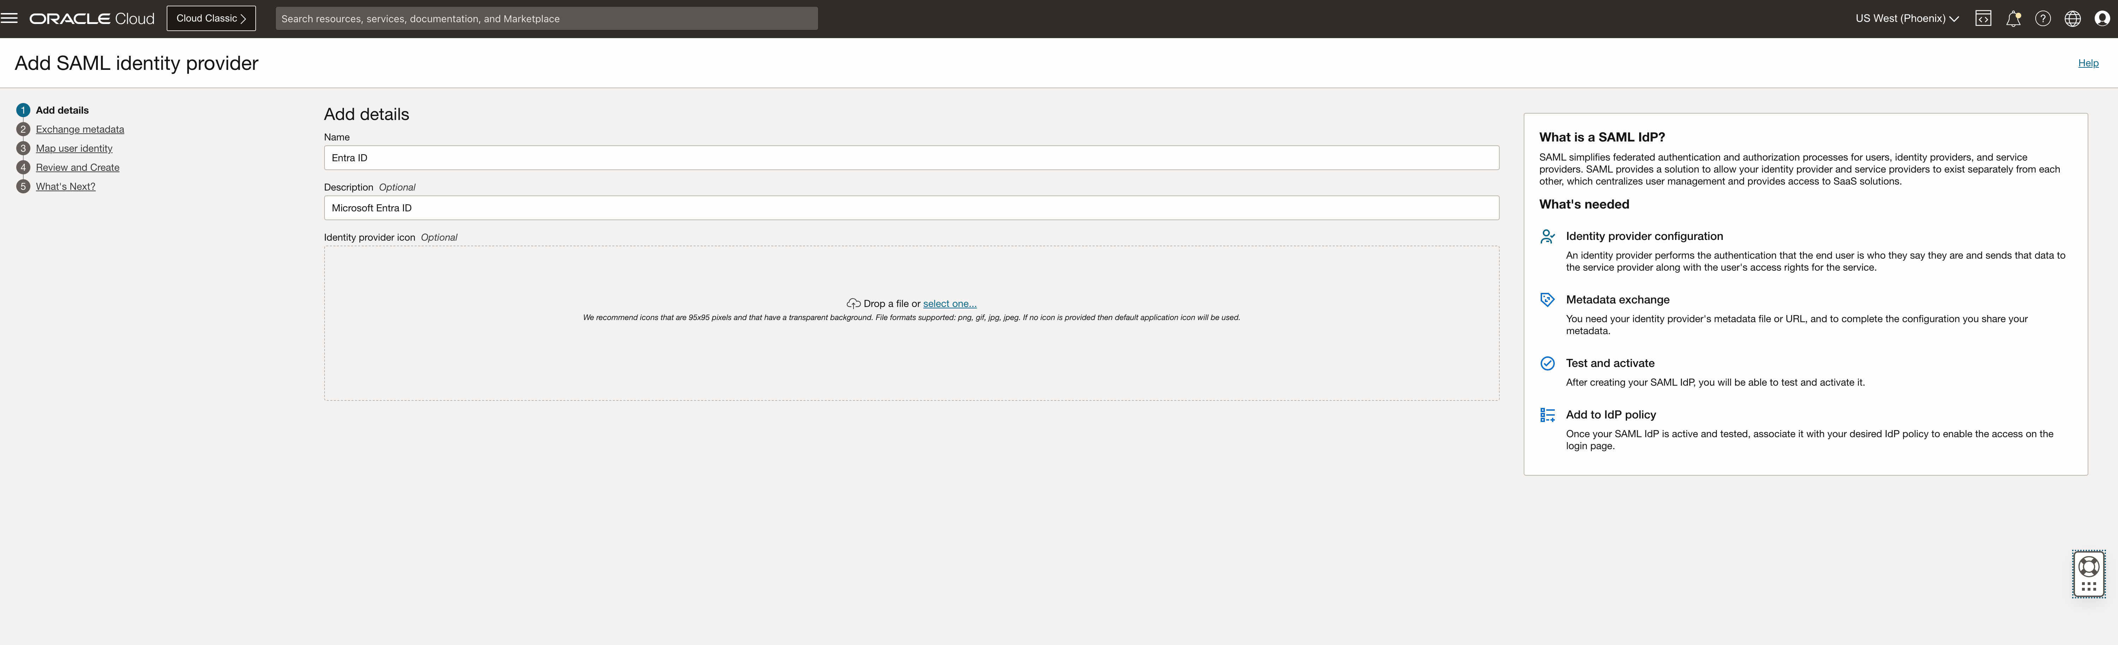
Task: Open Cloud Shell developer tools icon
Action: [x=1982, y=18]
